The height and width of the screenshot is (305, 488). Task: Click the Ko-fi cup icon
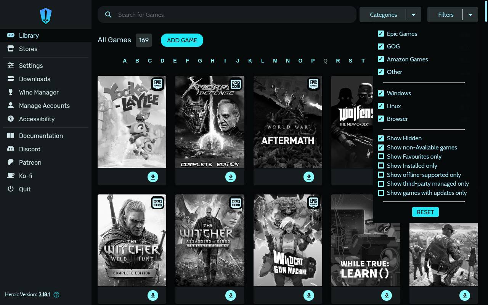pos(11,176)
